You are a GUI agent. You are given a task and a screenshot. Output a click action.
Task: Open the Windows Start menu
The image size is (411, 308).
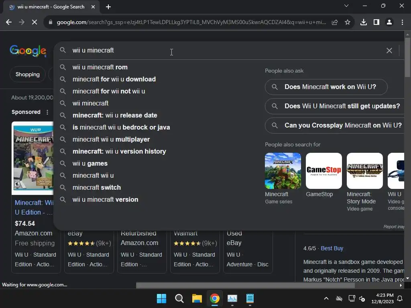tap(161, 298)
